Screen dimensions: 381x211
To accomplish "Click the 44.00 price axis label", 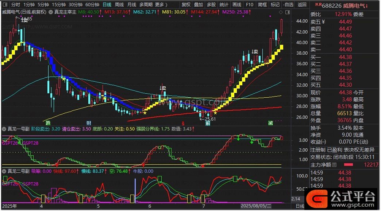I will coord(302,21).
